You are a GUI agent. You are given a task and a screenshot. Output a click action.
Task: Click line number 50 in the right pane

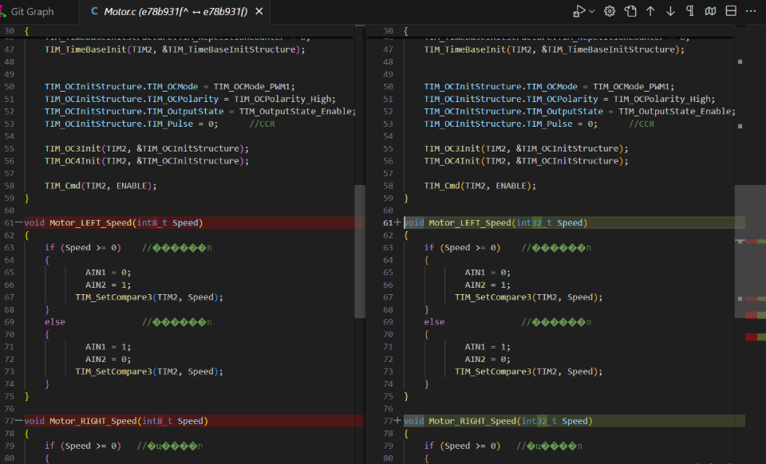click(388, 86)
